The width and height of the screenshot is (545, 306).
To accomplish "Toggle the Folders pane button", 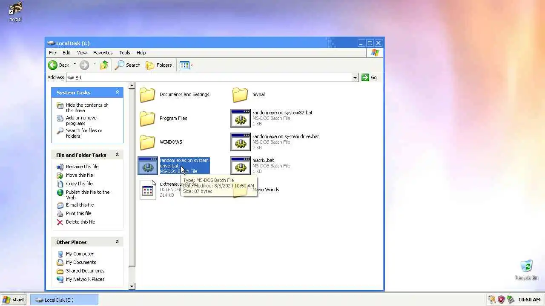I will tap(159, 65).
